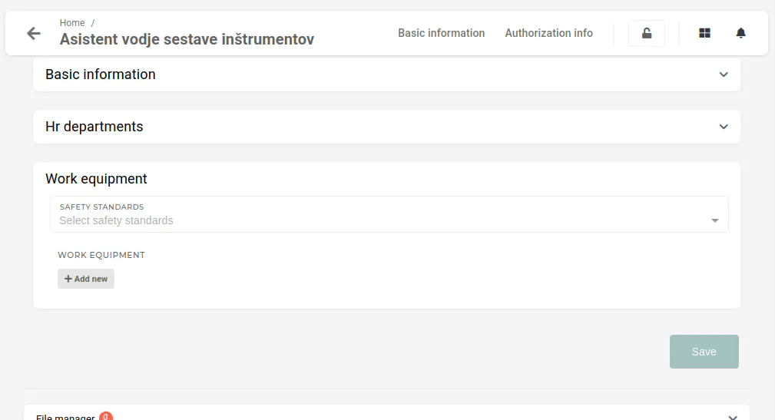Click the File manager label text
This screenshot has width=775, height=420.
point(65,417)
